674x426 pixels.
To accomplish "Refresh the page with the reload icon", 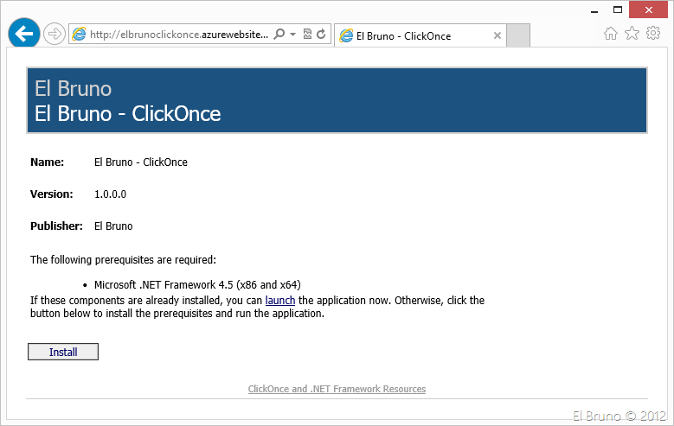I will pyautogui.click(x=321, y=35).
